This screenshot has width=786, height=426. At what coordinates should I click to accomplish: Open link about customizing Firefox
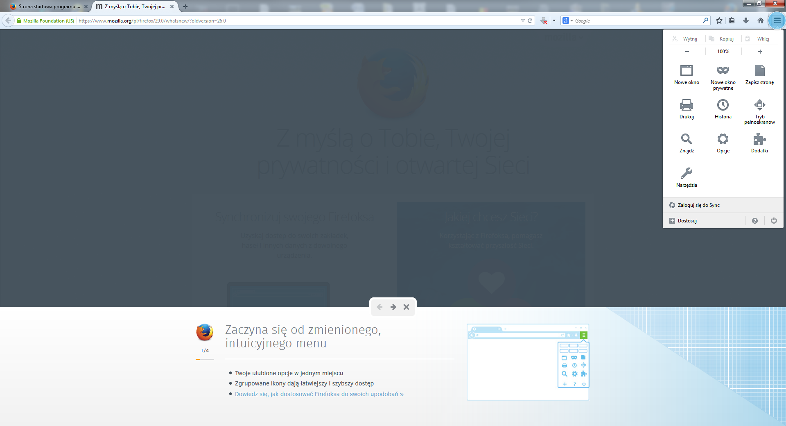click(319, 394)
